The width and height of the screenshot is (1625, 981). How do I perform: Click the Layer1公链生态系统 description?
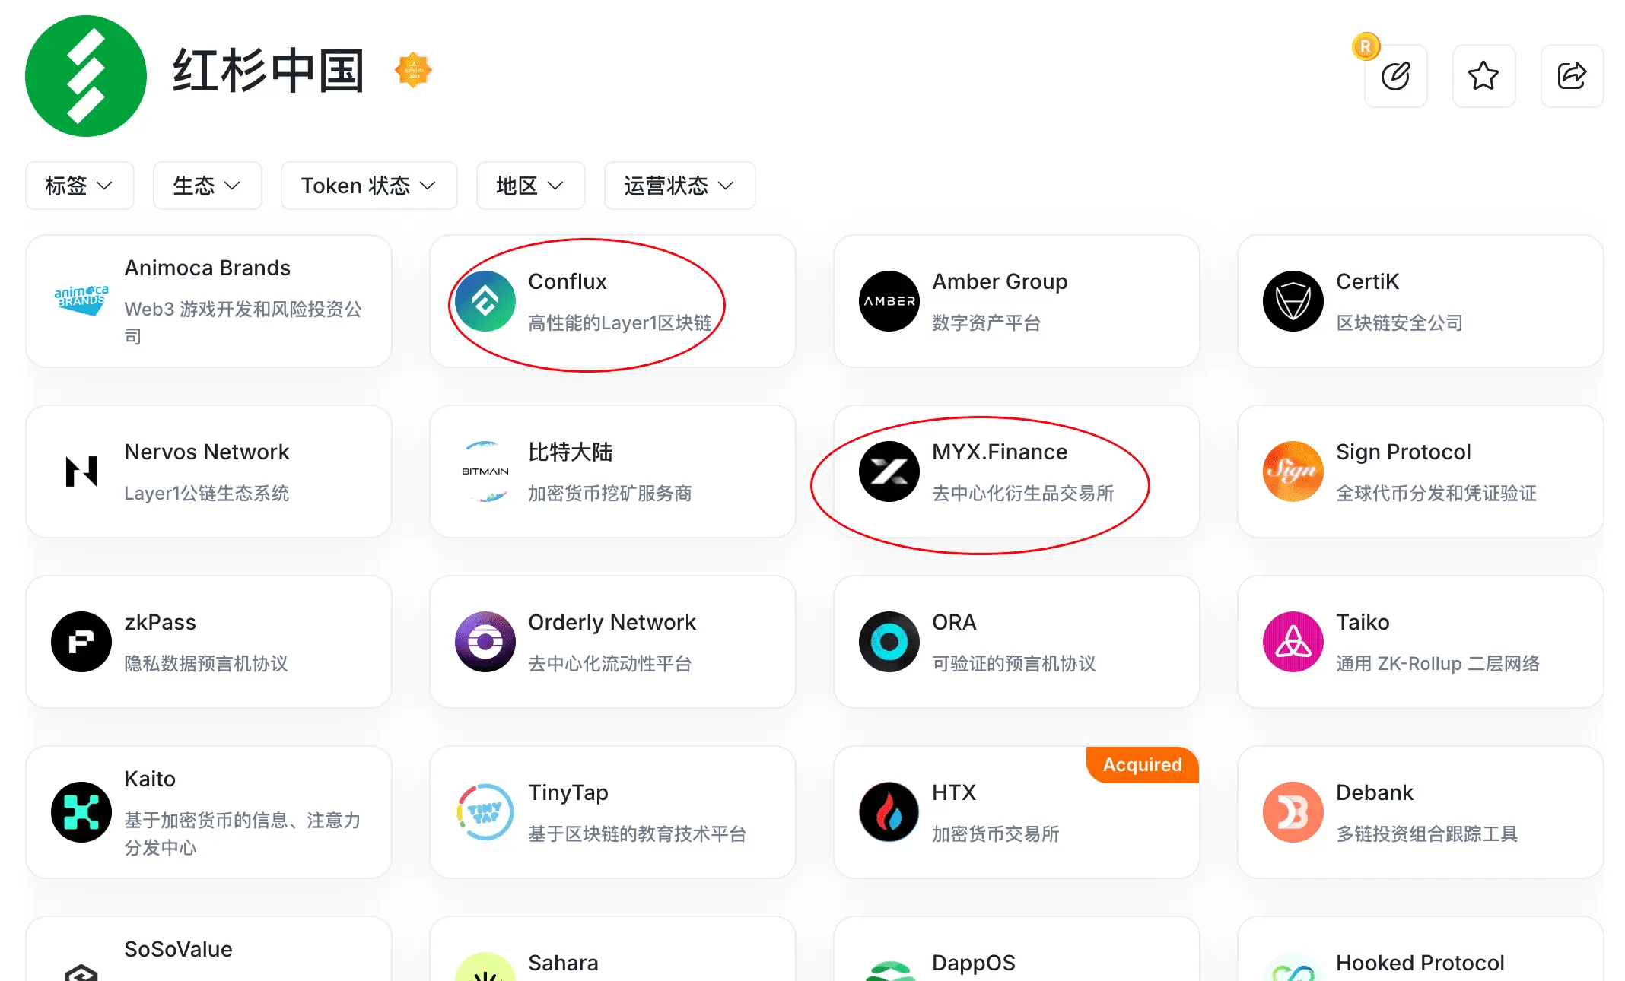coord(207,494)
